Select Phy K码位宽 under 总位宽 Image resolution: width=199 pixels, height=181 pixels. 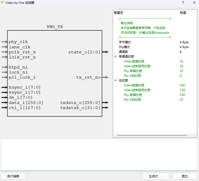click(x=132, y=100)
